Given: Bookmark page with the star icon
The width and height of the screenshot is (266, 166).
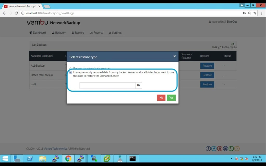Looking at the screenshot, I should pos(255,13).
